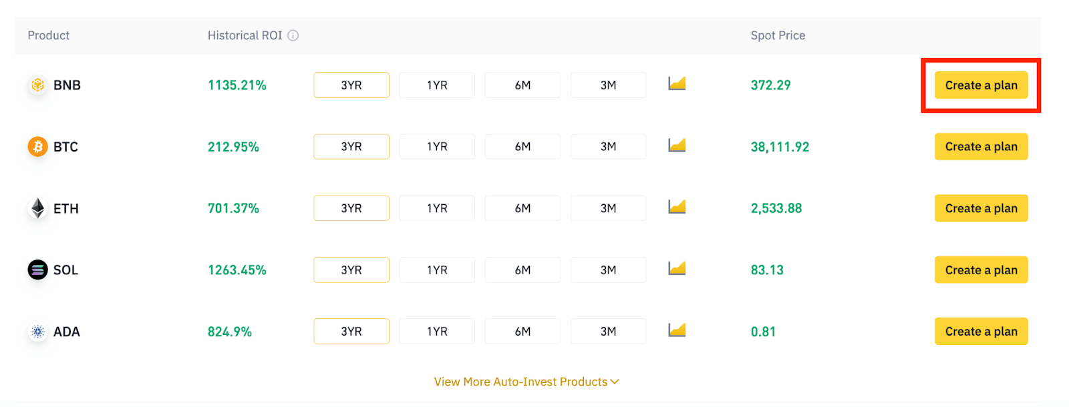This screenshot has height=407, width=1069.
Task: Select 6M period for BTC
Action: [522, 147]
